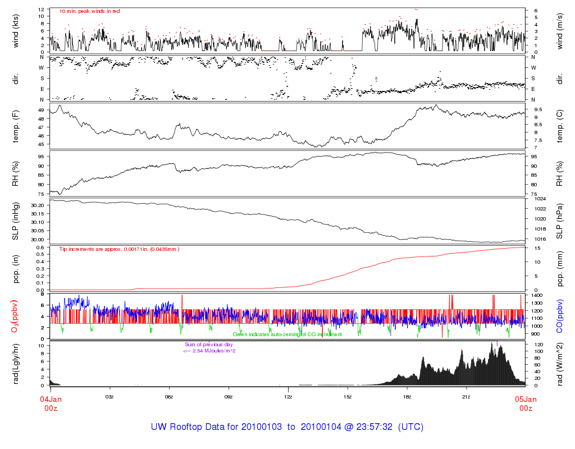Click the '1024' hPa axis value
The width and height of the screenshot is (575, 449).
[x=540, y=199]
